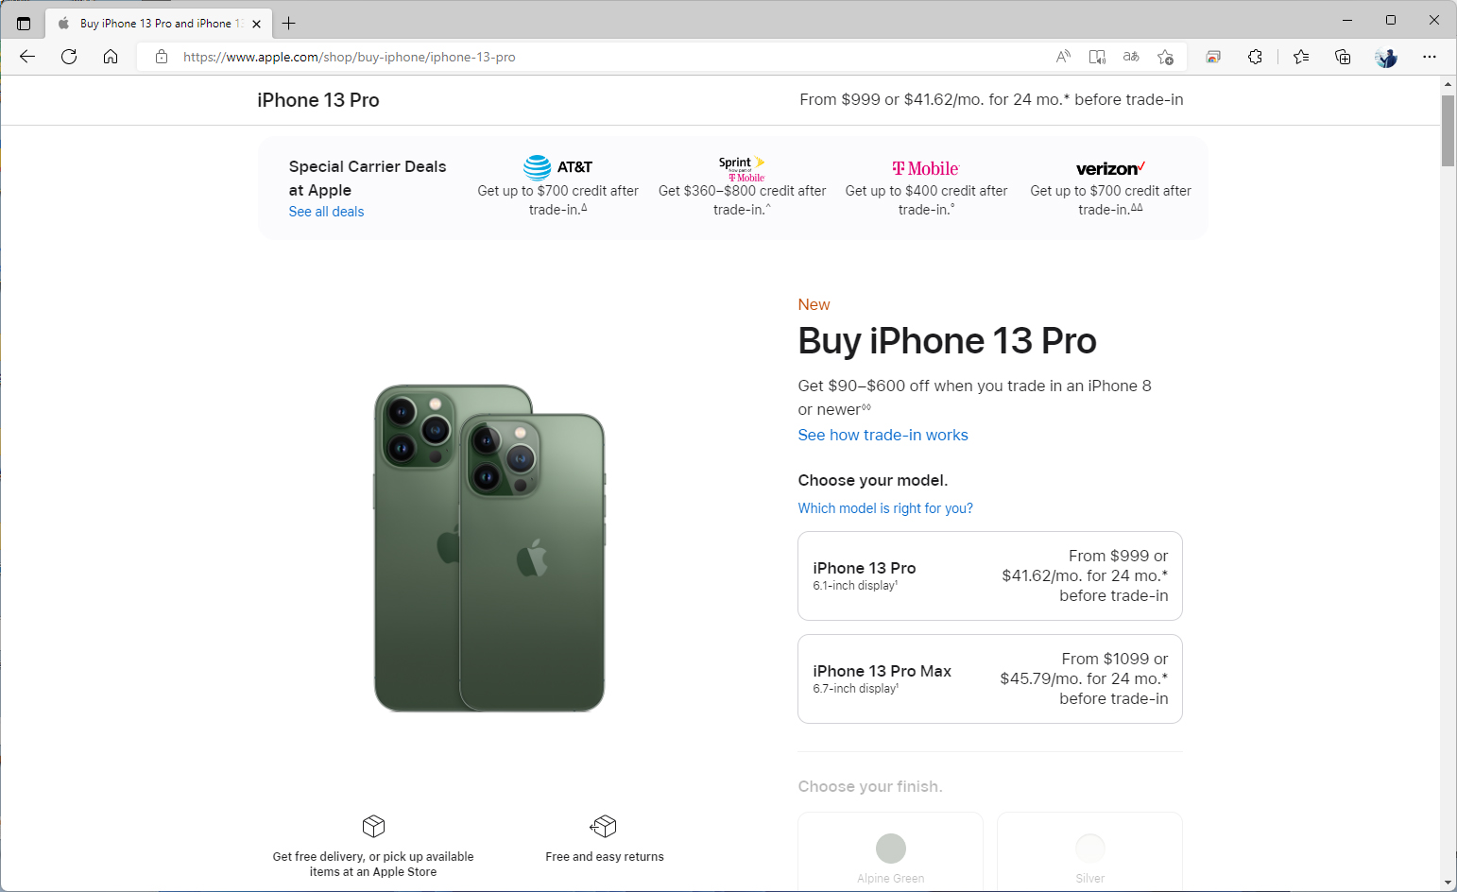The image size is (1457, 892).
Task: Open a new browser tab
Action: [289, 23]
